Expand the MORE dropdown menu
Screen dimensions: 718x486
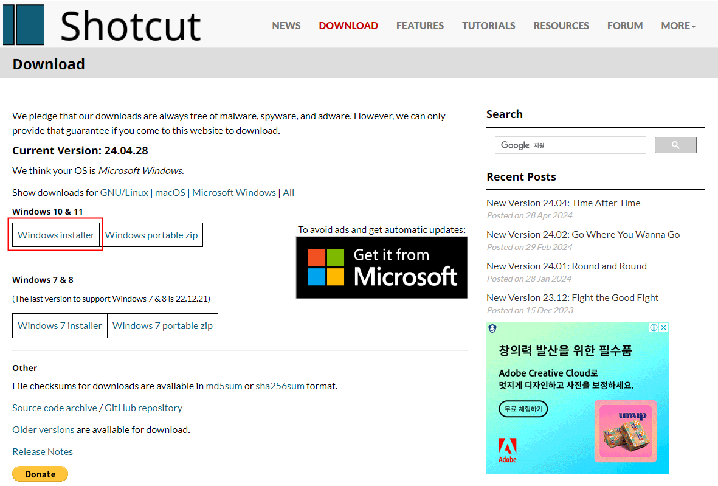click(678, 26)
